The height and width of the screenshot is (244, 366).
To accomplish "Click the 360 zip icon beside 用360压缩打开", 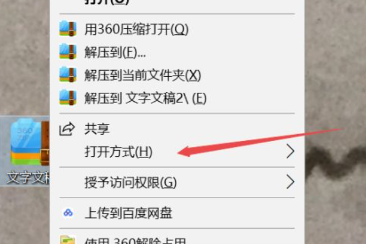I will (x=68, y=29).
